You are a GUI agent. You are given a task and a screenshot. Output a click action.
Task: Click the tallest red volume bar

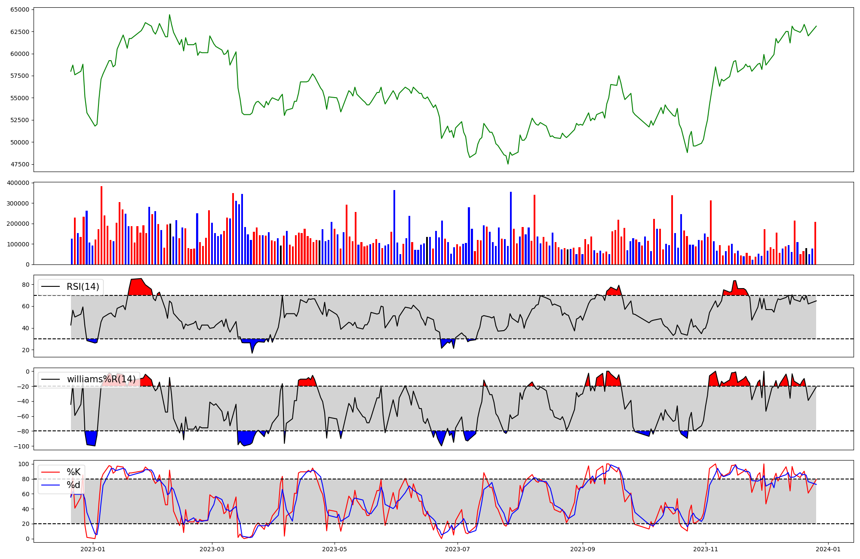point(101,225)
